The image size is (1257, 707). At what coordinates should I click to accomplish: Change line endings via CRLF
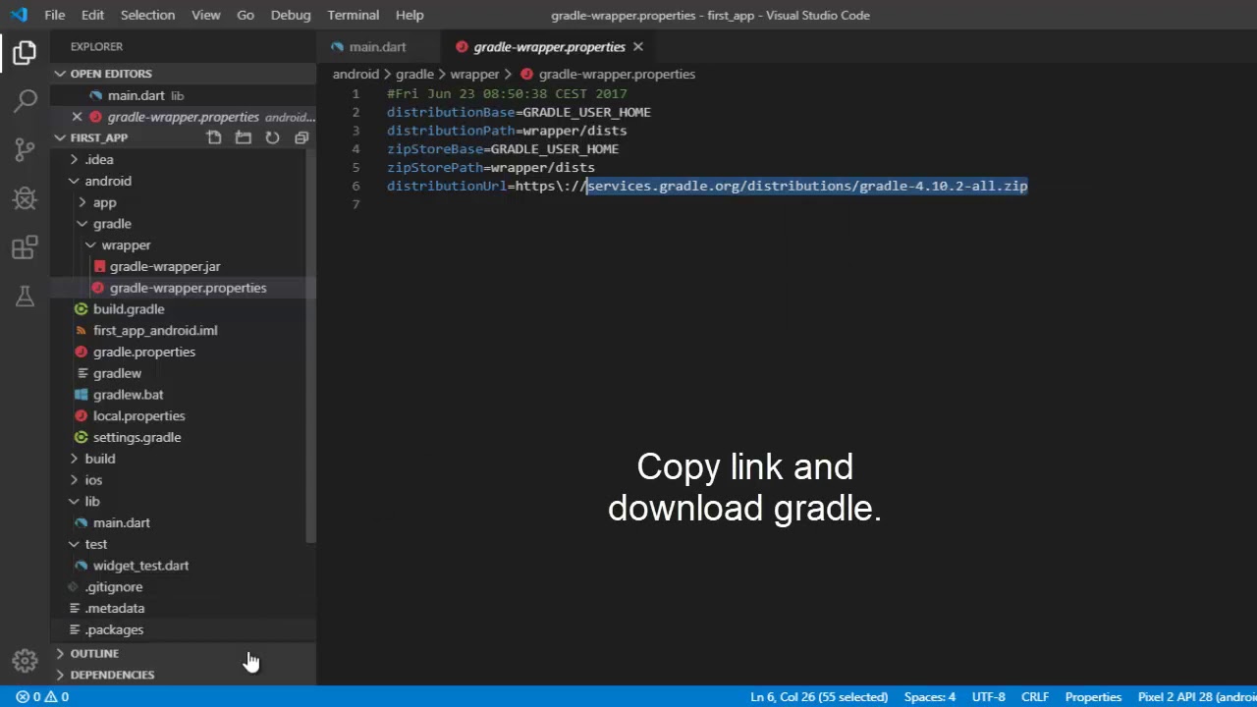[x=1035, y=697]
